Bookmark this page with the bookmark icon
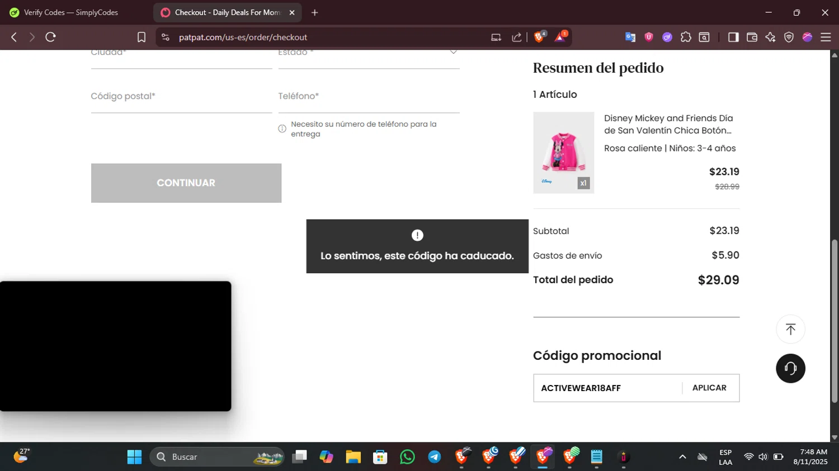The height and width of the screenshot is (471, 839). 142,37
